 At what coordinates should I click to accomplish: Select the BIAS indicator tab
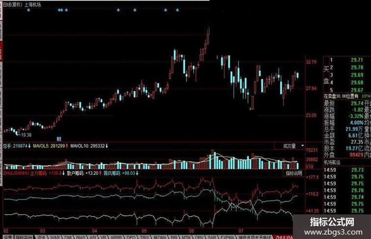click(80, 237)
